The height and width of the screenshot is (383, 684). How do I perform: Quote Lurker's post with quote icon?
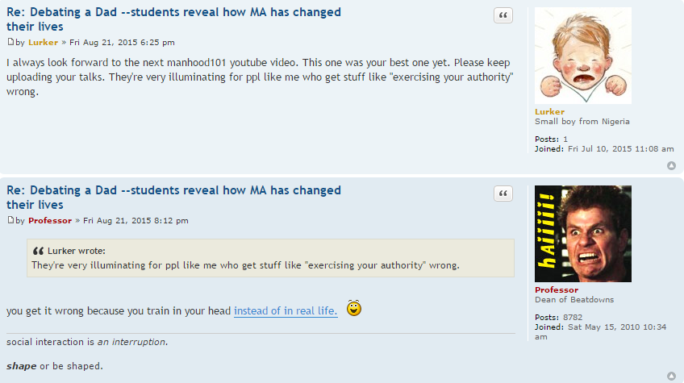tap(503, 15)
